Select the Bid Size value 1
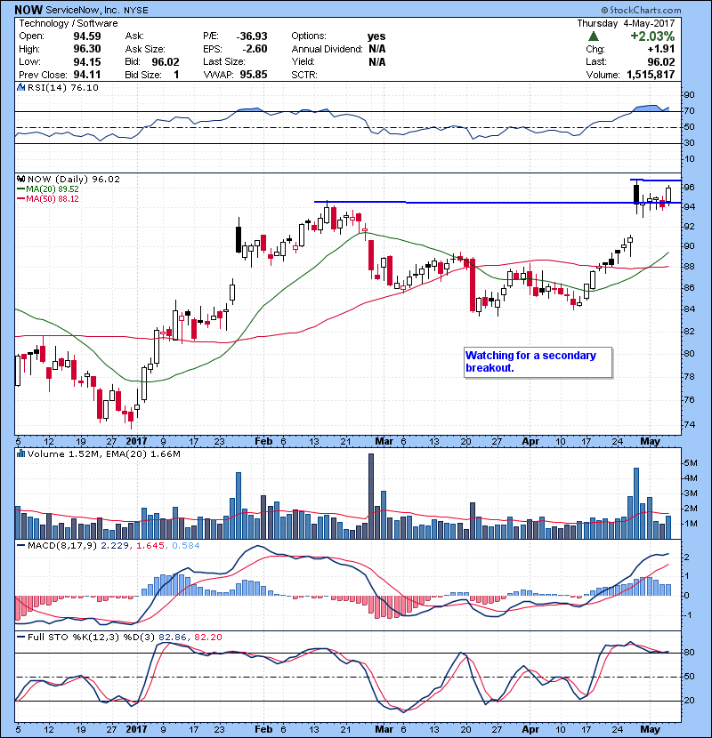This screenshot has height=738, width=712. tap(176, 75)
